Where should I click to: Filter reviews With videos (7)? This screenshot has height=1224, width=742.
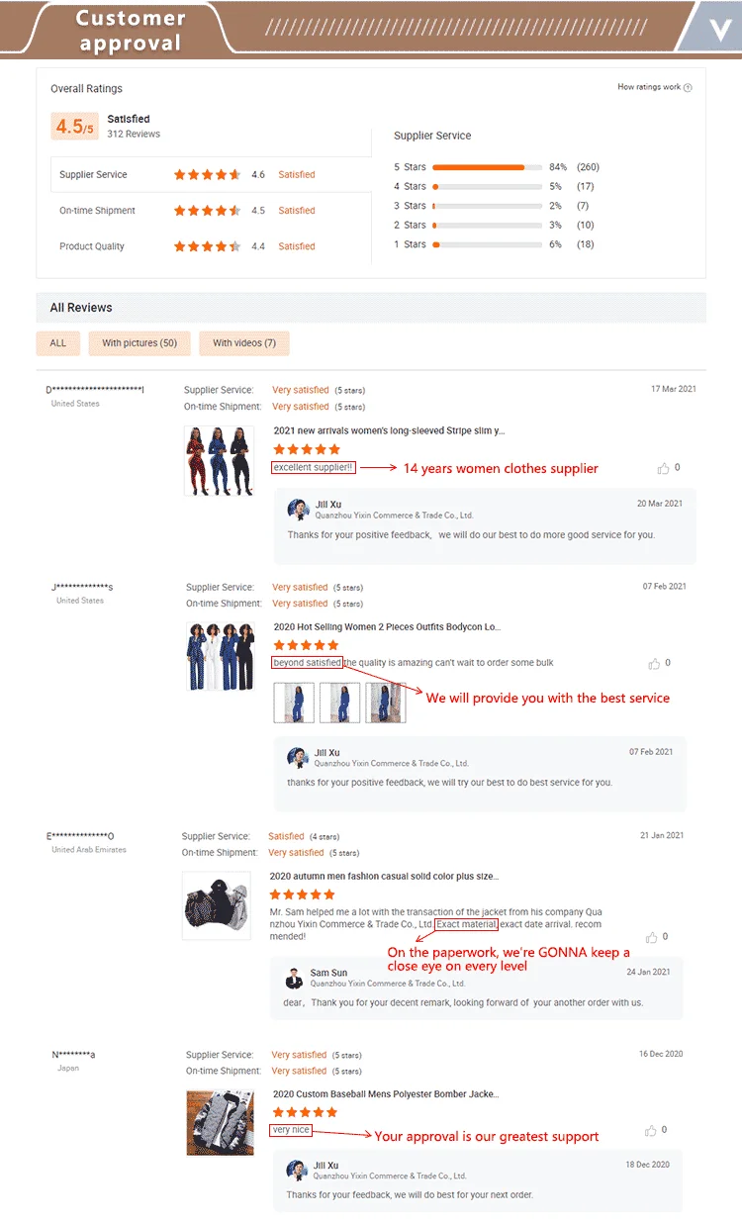244,343
